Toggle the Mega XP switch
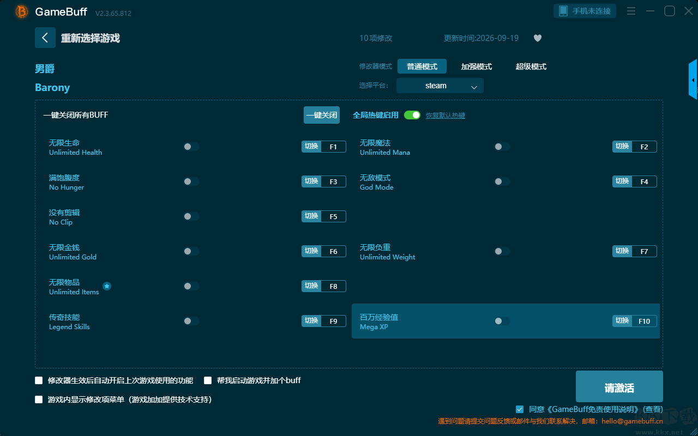Screen dimensions: 698x436 pos(502,321)
